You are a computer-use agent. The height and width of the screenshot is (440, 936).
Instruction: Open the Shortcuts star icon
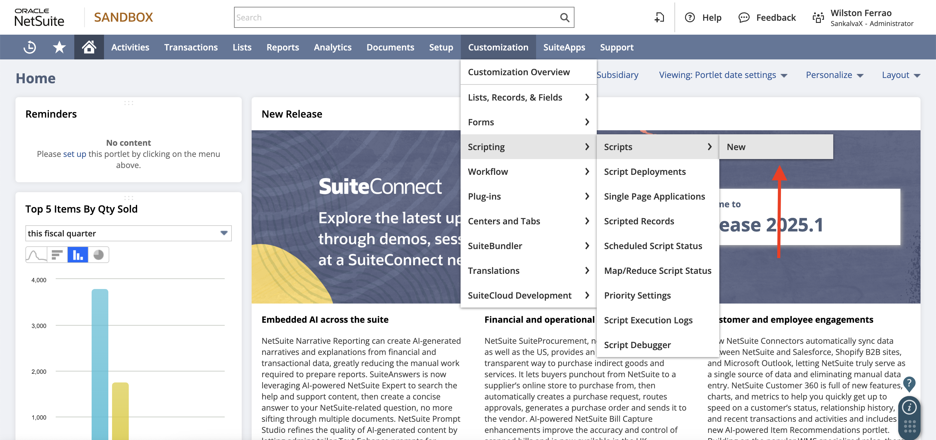point(59,47)
